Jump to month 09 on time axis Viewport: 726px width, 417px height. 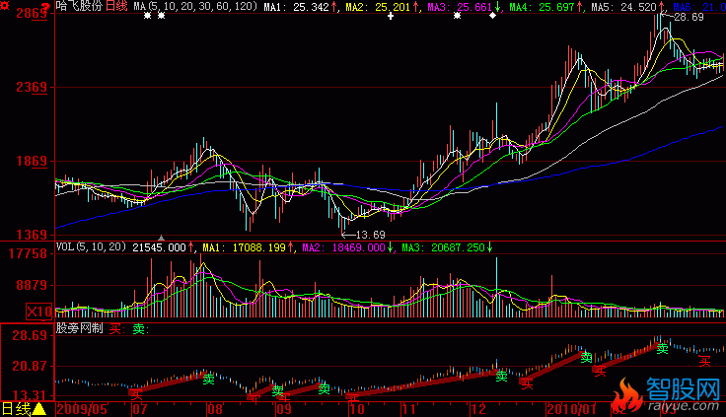coord(284,409)
